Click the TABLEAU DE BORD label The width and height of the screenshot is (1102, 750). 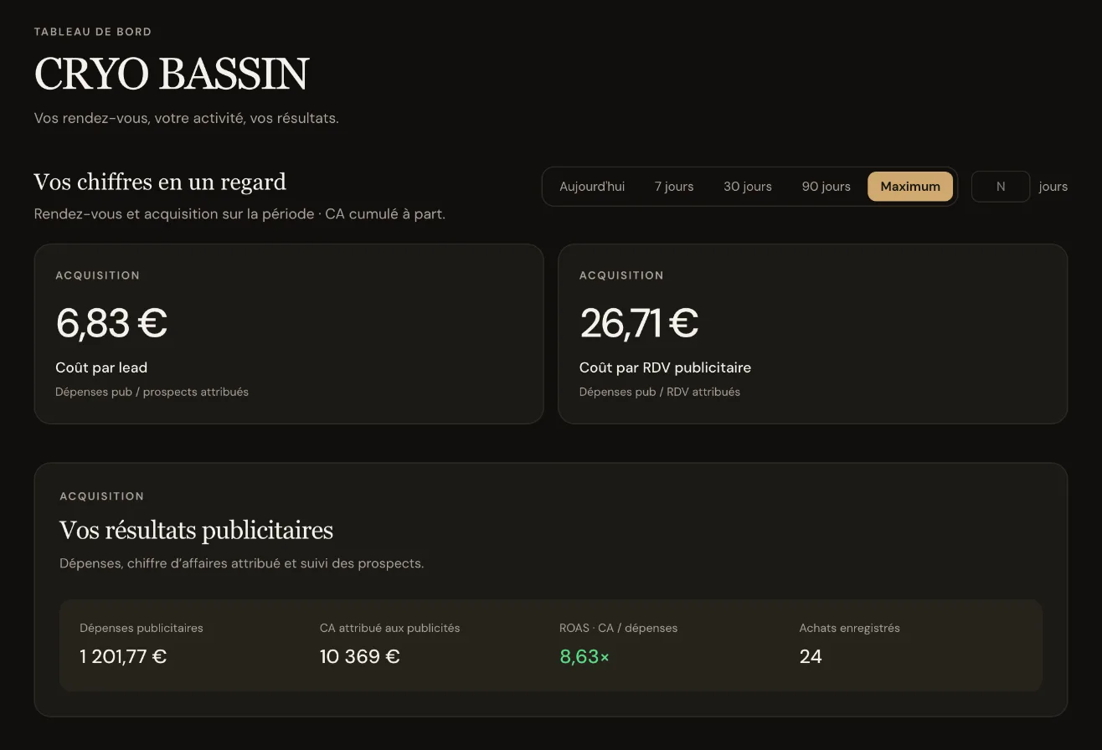[x=93, y=32]
